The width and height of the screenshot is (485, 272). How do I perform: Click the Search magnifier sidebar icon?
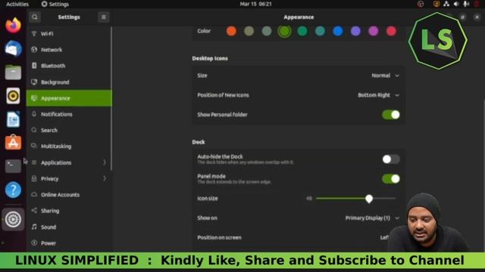[34, 130]
